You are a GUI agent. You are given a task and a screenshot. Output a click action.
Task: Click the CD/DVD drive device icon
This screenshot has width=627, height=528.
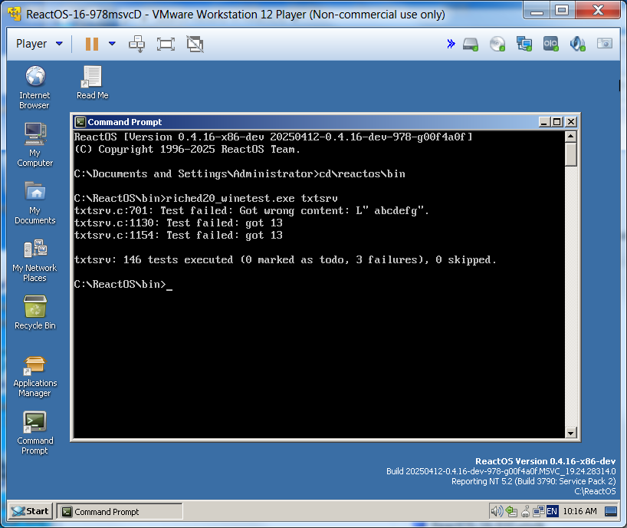[497, 44]
